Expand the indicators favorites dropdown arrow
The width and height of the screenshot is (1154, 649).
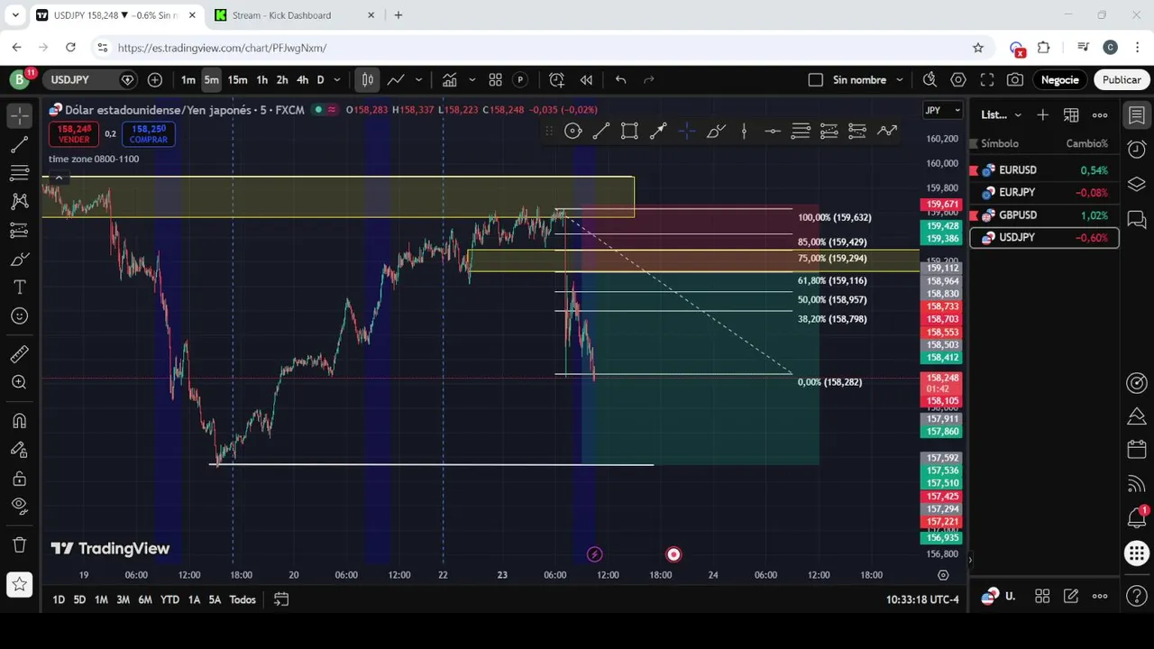472,79
